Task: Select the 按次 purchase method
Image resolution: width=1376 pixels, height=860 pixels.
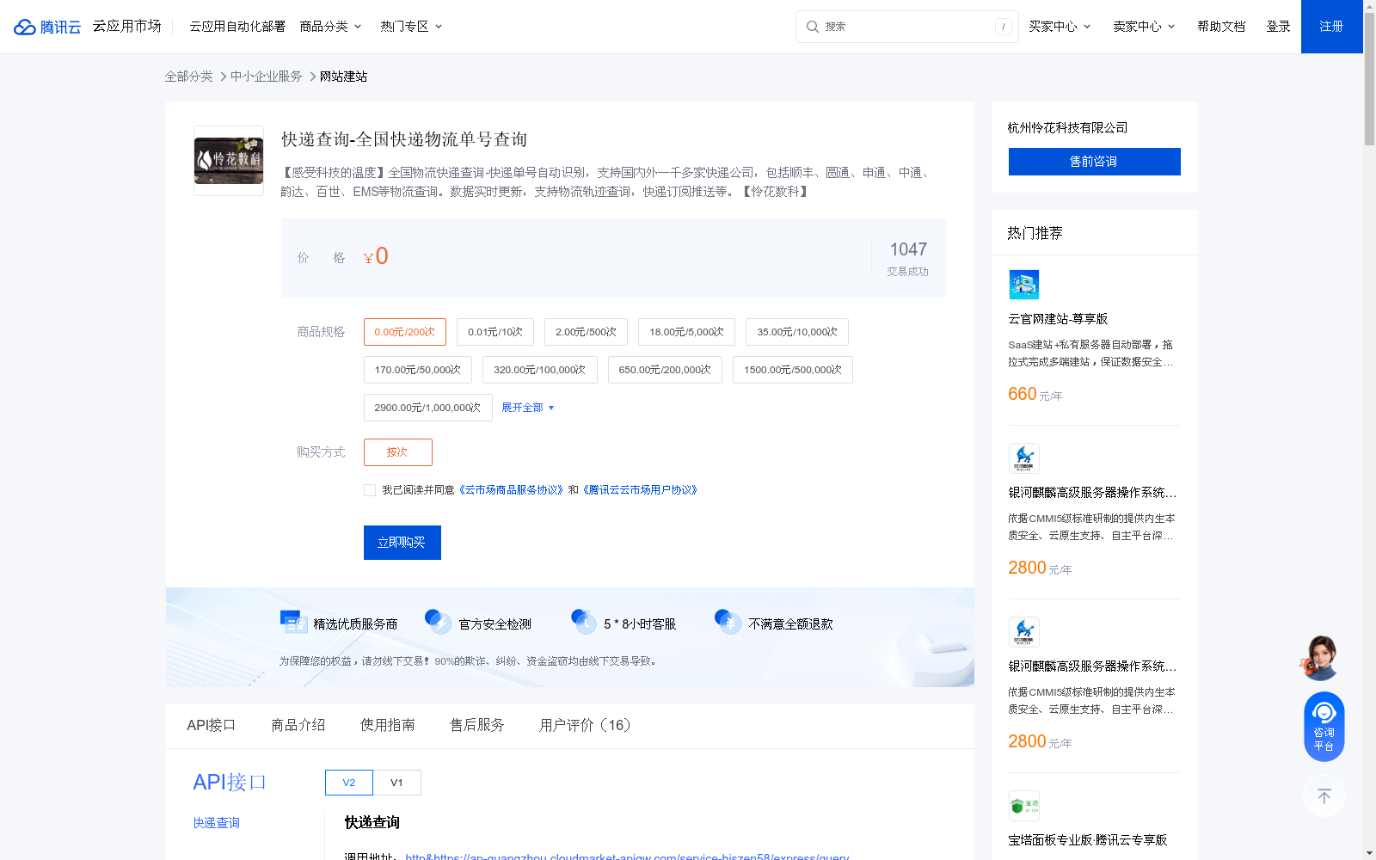Action: click(x=398, y=452)
